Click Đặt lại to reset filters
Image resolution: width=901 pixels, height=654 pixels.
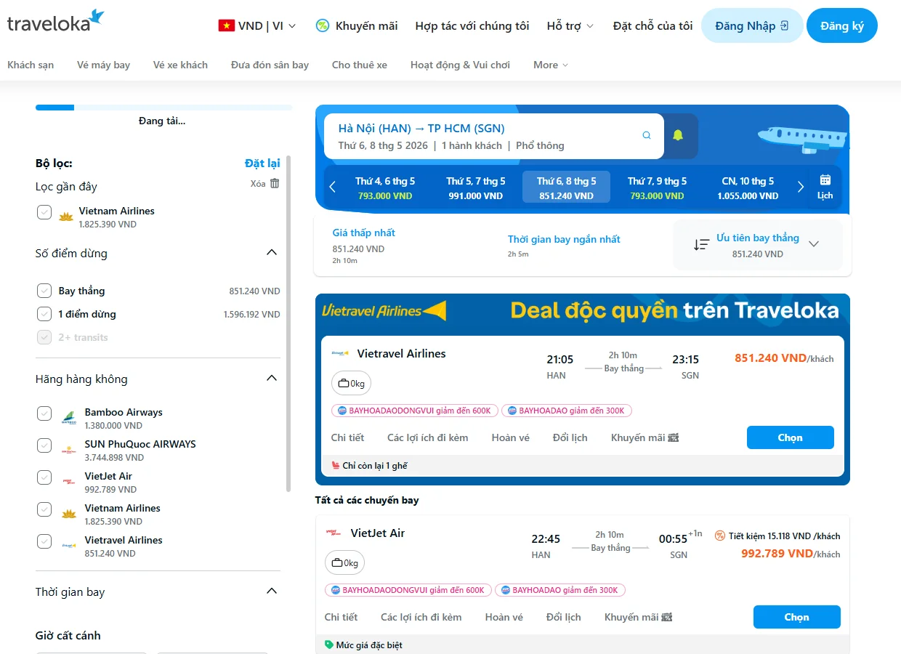[262, 163]
